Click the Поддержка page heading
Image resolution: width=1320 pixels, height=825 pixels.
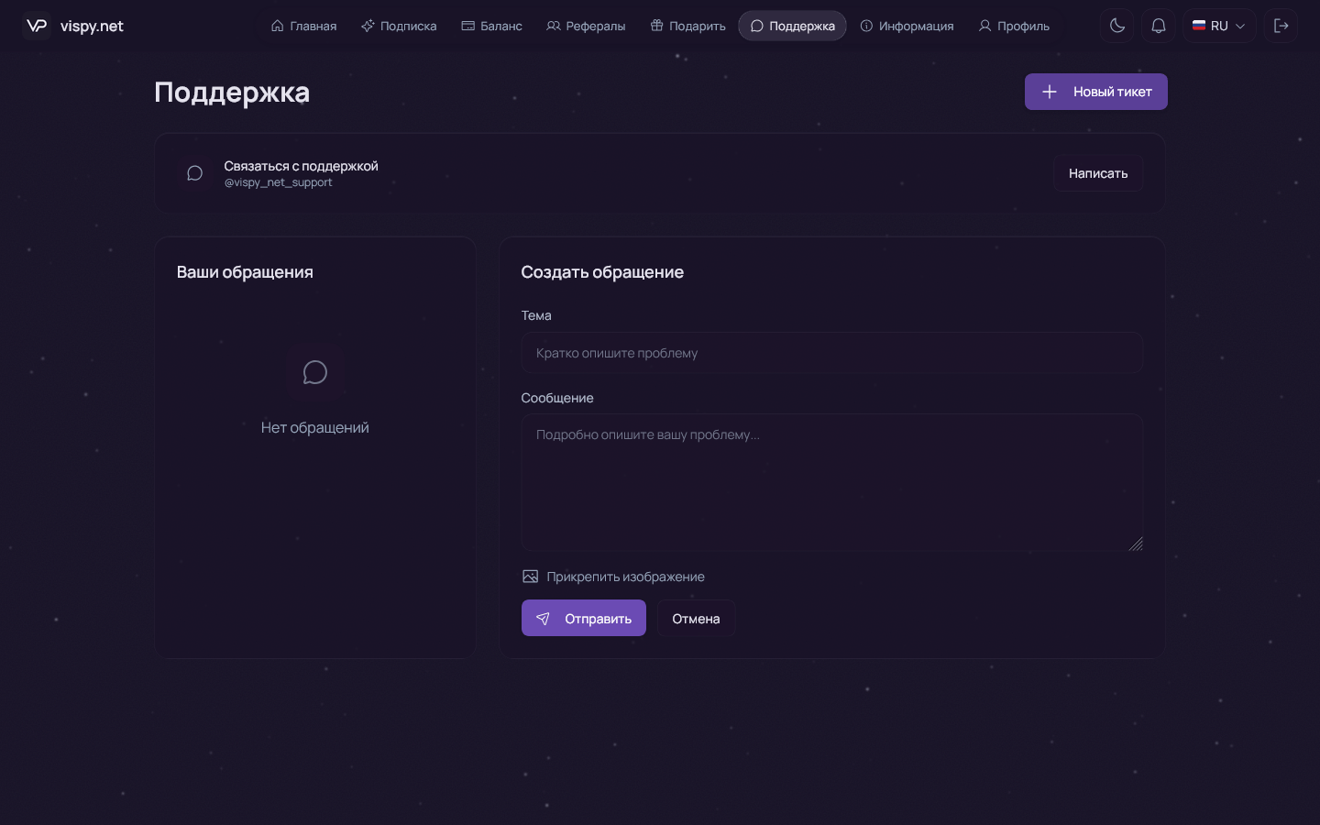click(232, 93)
